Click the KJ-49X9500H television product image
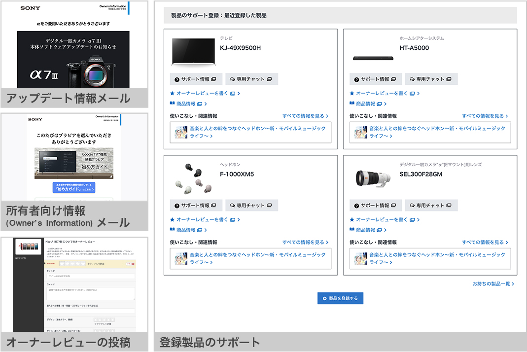 point(189,51)
